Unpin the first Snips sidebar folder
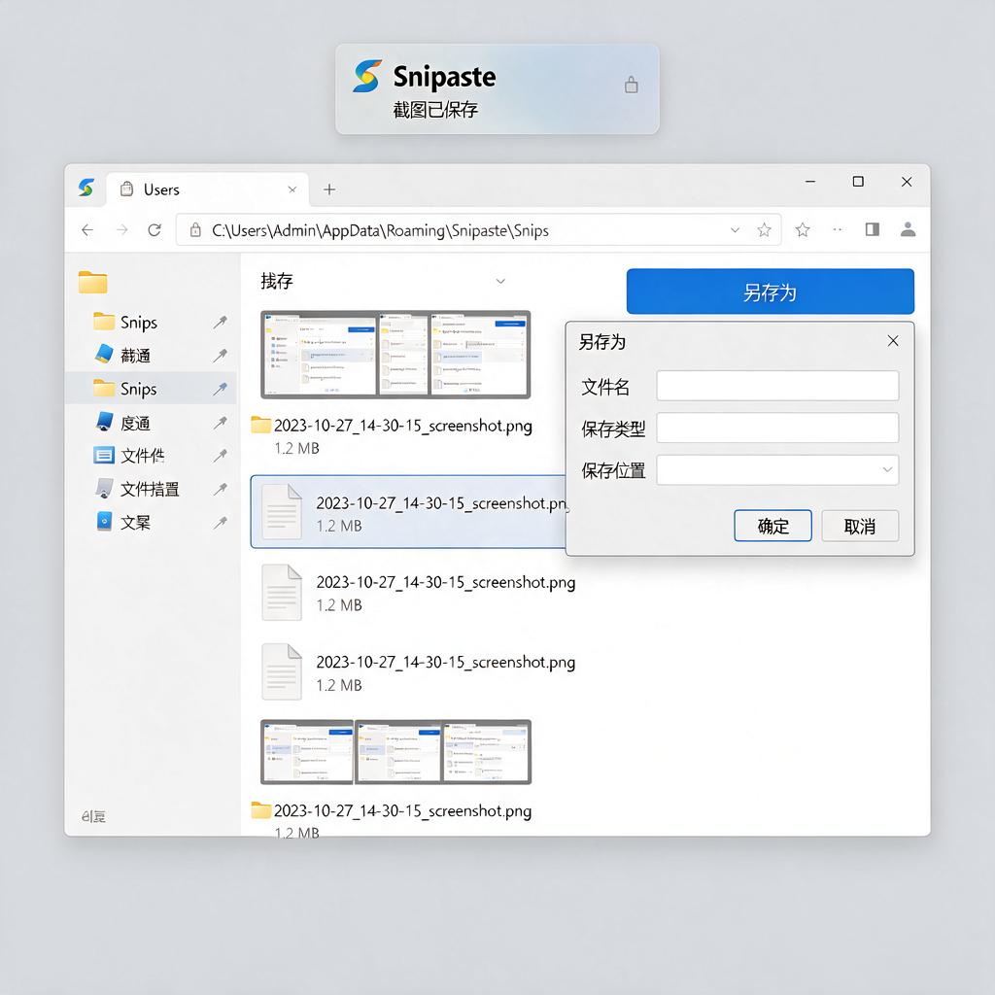The width and height of the screenshot is (995, 995). point(221,322)
